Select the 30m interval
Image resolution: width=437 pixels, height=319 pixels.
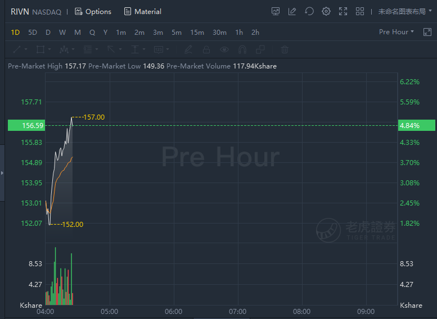219,33
